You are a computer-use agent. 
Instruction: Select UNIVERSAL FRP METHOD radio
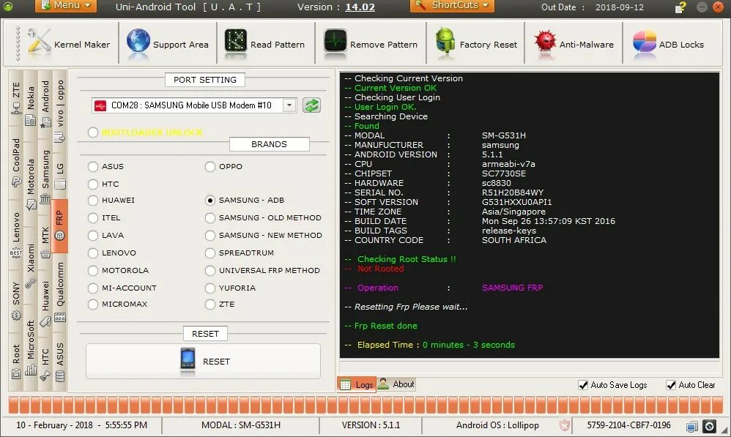point(210,270)
